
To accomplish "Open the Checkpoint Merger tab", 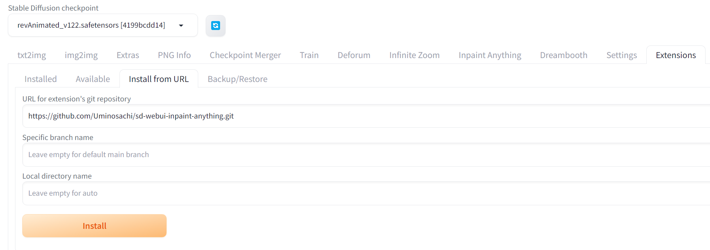I will pos(245,55).
